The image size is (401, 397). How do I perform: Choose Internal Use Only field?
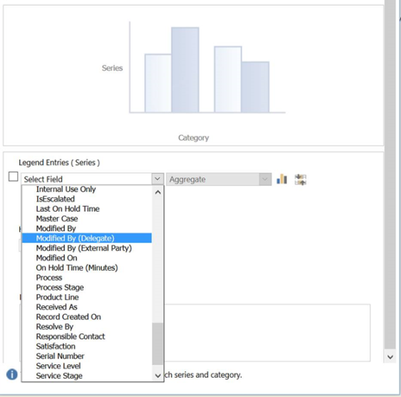[x=87, y=189]
